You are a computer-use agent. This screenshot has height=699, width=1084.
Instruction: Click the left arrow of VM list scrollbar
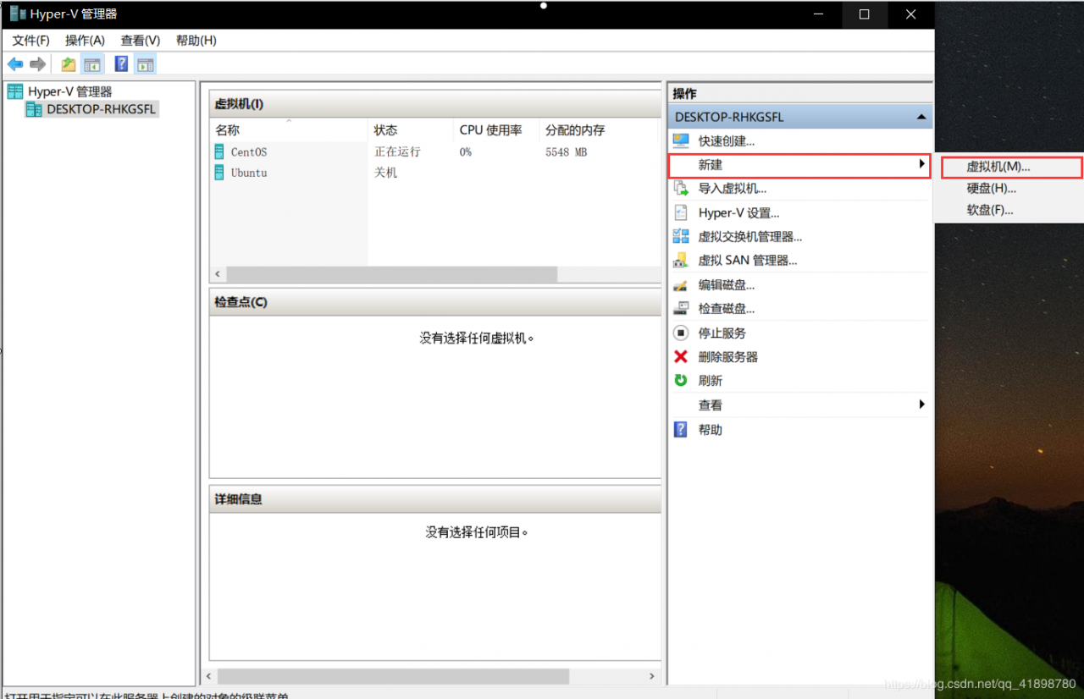(x=218, y=274)
